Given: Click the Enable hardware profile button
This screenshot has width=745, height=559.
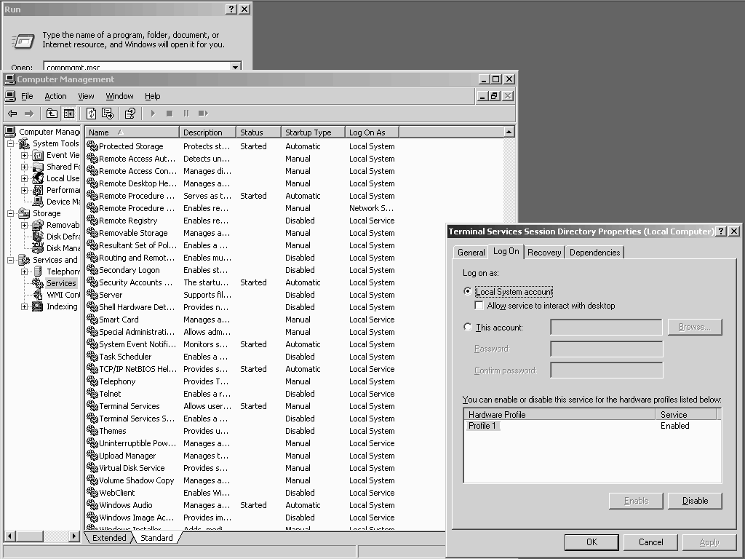Looking at the screenshot, I should point(636,501).
